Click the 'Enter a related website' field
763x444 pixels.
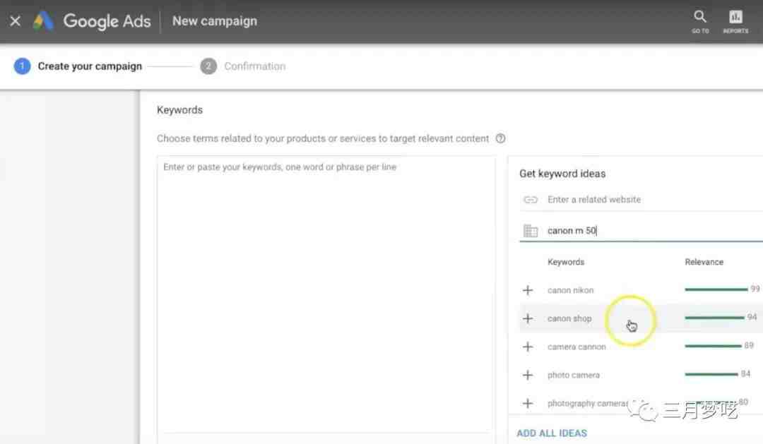click(636, 200)
